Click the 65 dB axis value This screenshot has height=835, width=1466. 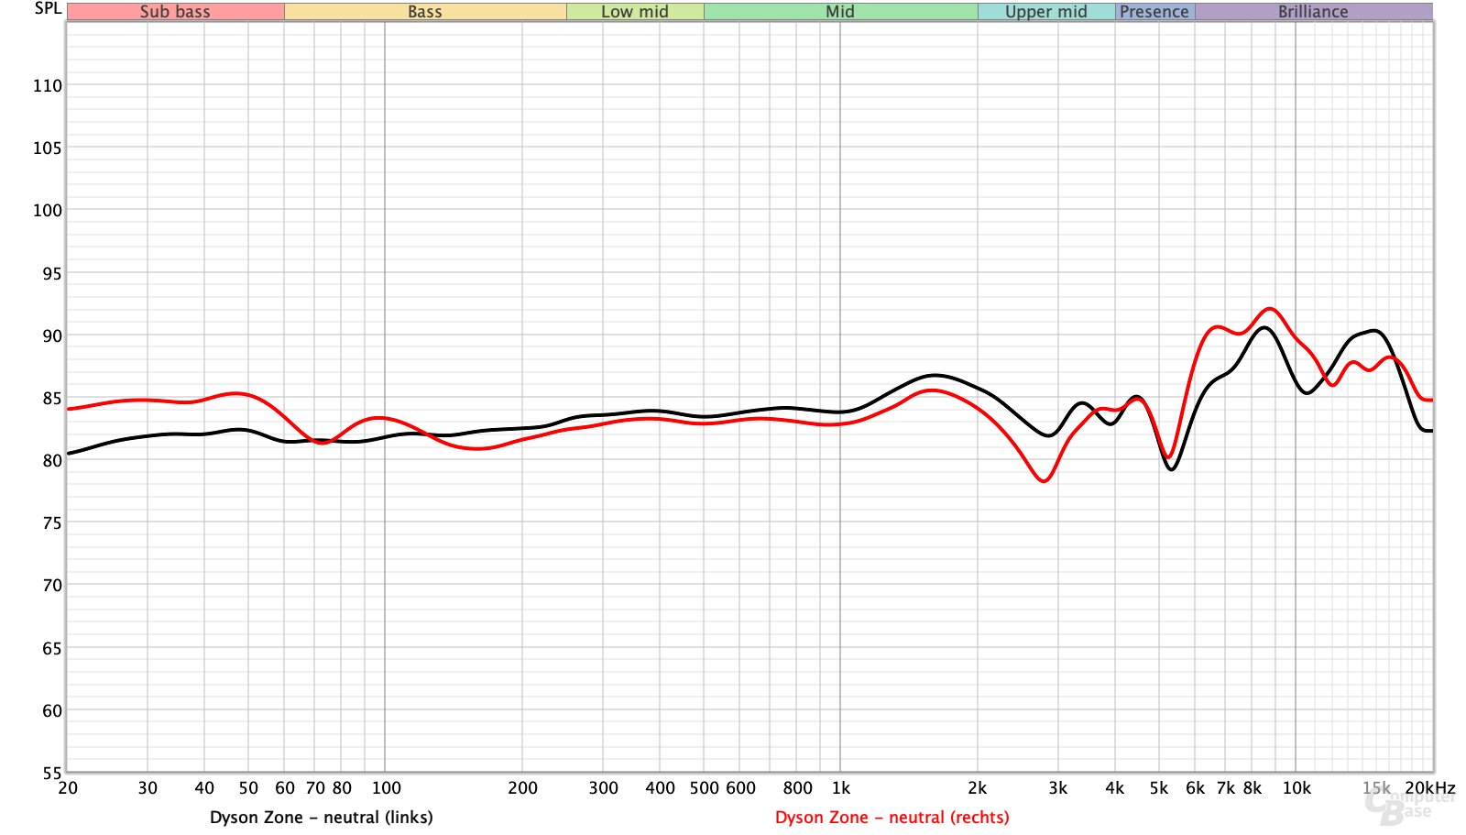52,648
